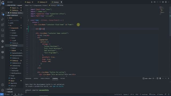Open the Debug Console panel tab
Viewport: 171px width, 96px height.
(x=45, y=78)
